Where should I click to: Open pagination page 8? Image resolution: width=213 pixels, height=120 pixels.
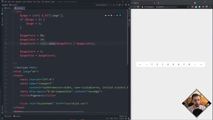[x=189, y=65]
